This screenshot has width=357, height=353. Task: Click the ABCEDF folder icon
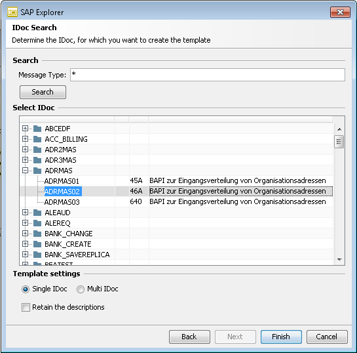[x=37, y=129]
